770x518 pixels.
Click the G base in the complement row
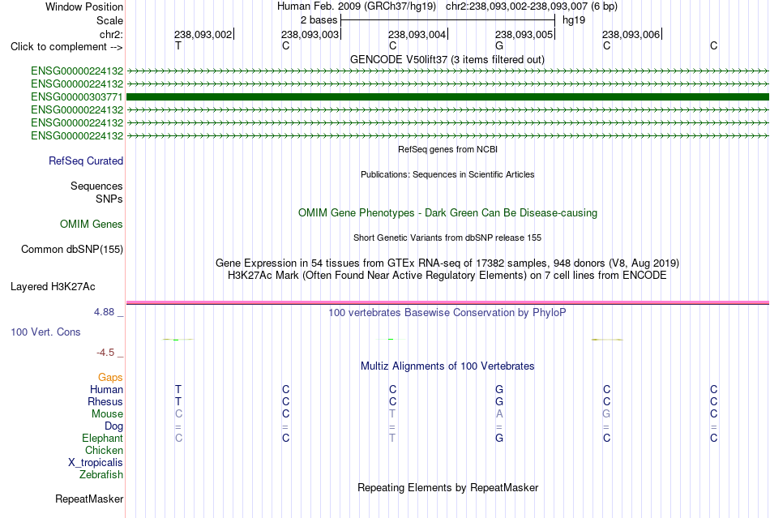tap(499, 46)
